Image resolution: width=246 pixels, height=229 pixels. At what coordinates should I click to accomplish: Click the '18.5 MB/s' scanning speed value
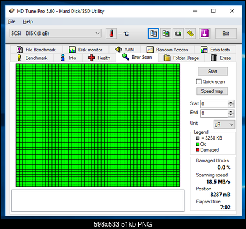click(218, 182)
